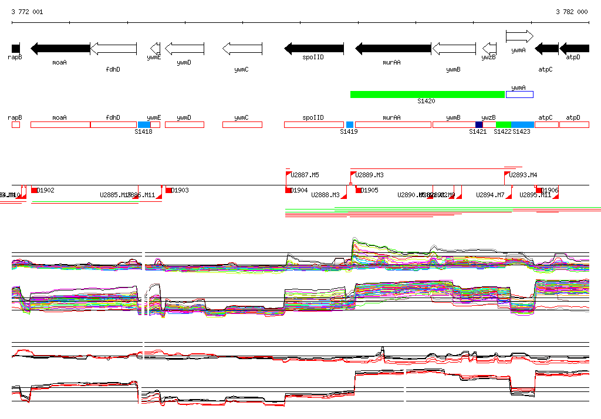Click the U2887.M5 upshift flag marker

point(288,174)
